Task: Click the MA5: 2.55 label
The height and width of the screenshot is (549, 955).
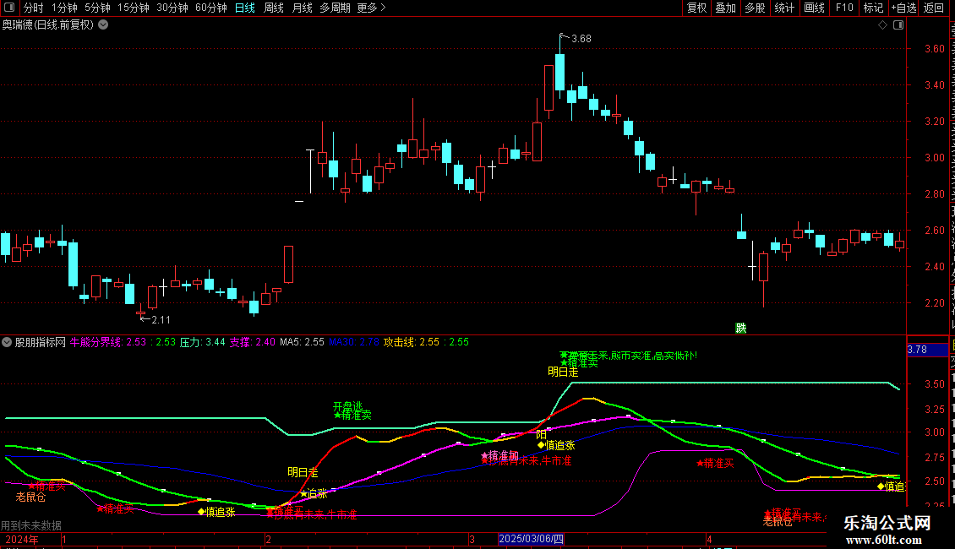Action: click(x=302, y=342)
